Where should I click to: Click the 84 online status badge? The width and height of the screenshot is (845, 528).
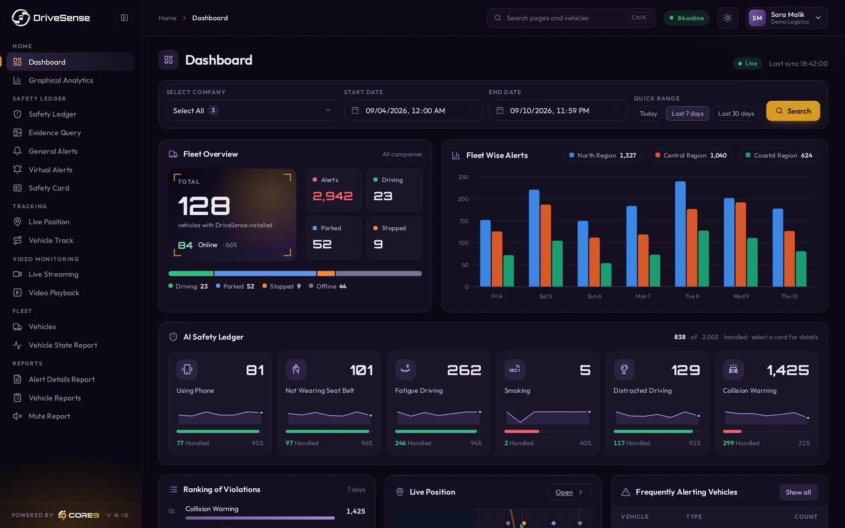click(686, 18)
